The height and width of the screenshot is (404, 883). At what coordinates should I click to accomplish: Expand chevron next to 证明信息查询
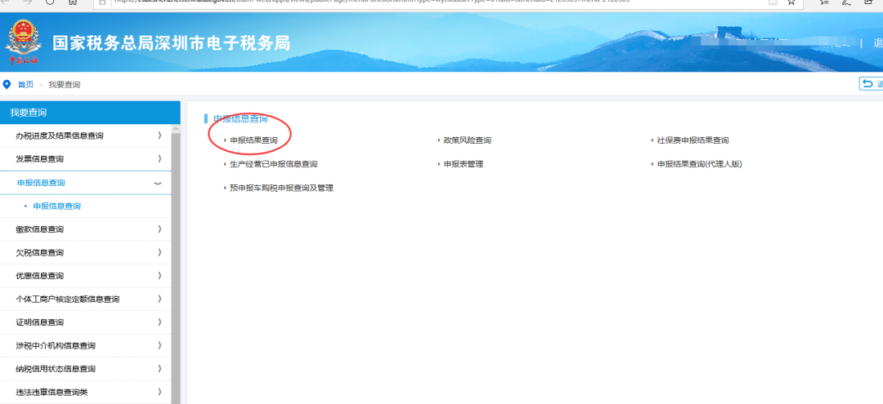pos(160,322)
